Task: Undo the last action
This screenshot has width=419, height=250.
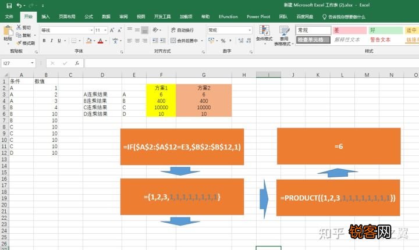Action: tap(19, 6)
